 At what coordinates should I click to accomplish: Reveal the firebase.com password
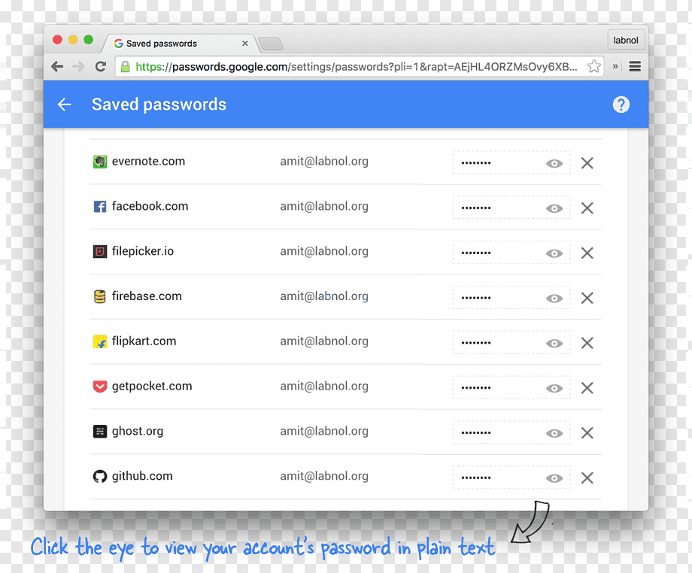click(x=554, y=299)
